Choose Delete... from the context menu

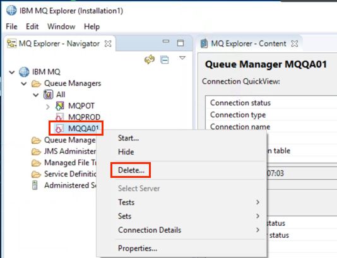pyautogui.click(x=131, y=170)
